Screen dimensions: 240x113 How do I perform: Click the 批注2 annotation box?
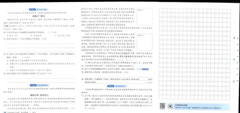145,42
